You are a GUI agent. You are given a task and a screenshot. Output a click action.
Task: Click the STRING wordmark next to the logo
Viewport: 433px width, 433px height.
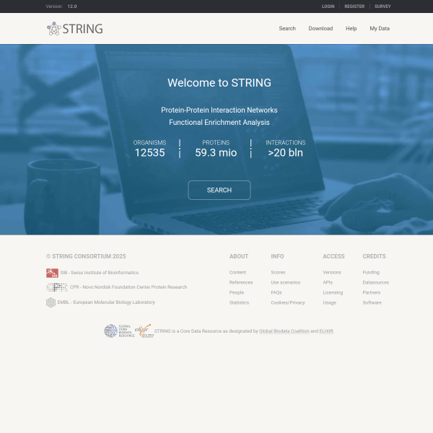(x=82, y=29)
